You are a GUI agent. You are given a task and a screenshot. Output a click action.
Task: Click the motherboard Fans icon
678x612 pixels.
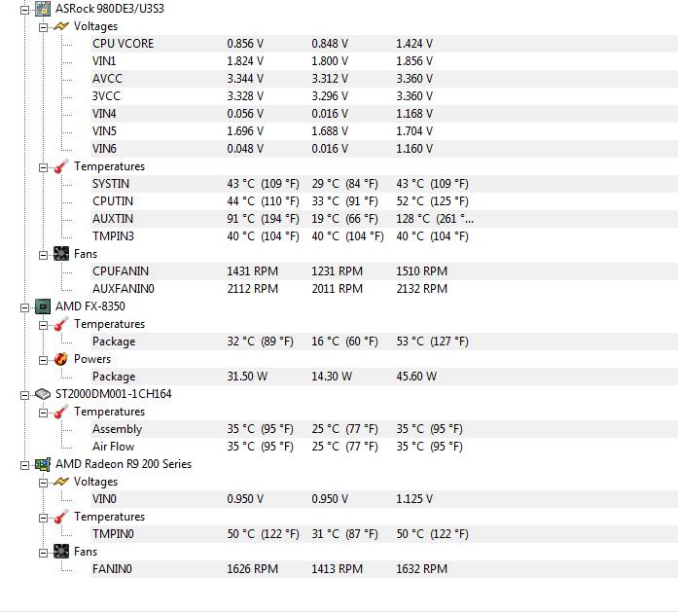pyautogui.click(x=61, y=254)
